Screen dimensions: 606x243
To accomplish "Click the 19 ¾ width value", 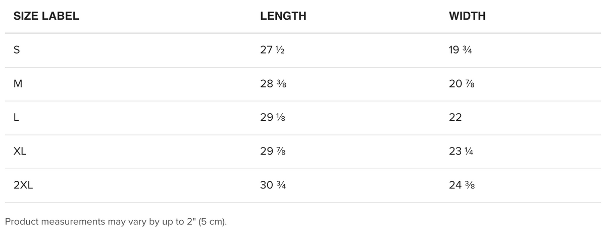I will (x=460, y=51).
